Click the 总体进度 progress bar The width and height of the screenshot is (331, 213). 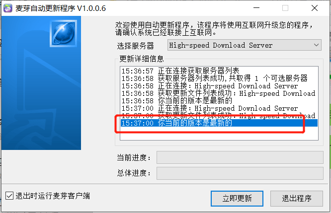coord(240,173)
